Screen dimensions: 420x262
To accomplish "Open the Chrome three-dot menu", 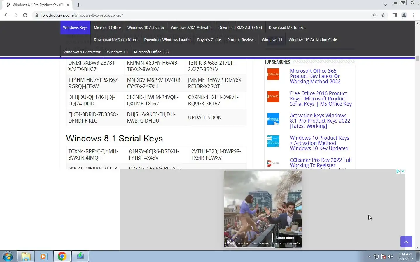I will click(414, 15).
